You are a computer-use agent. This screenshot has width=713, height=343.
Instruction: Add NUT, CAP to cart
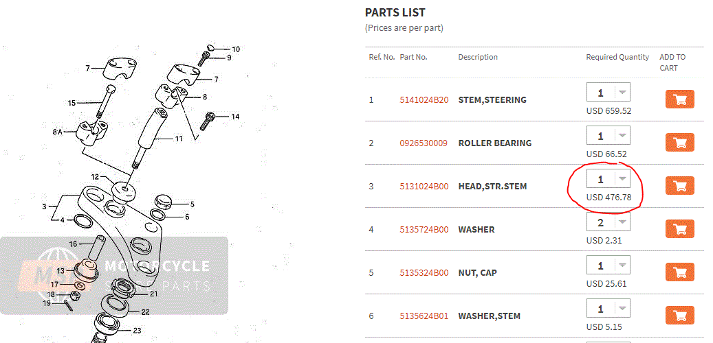[x=679, y=272]
